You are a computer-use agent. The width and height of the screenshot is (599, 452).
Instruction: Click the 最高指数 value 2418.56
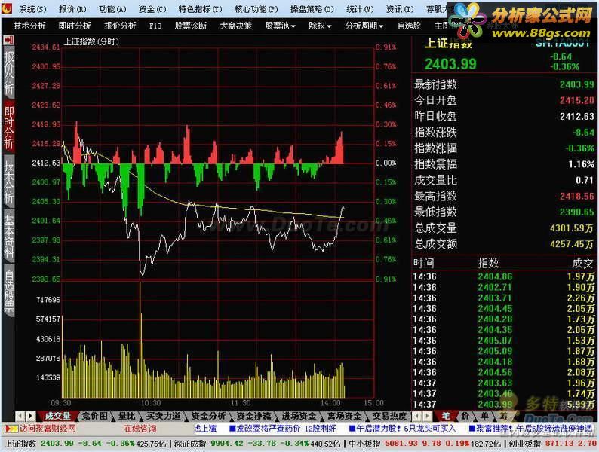tap(577, 196)
